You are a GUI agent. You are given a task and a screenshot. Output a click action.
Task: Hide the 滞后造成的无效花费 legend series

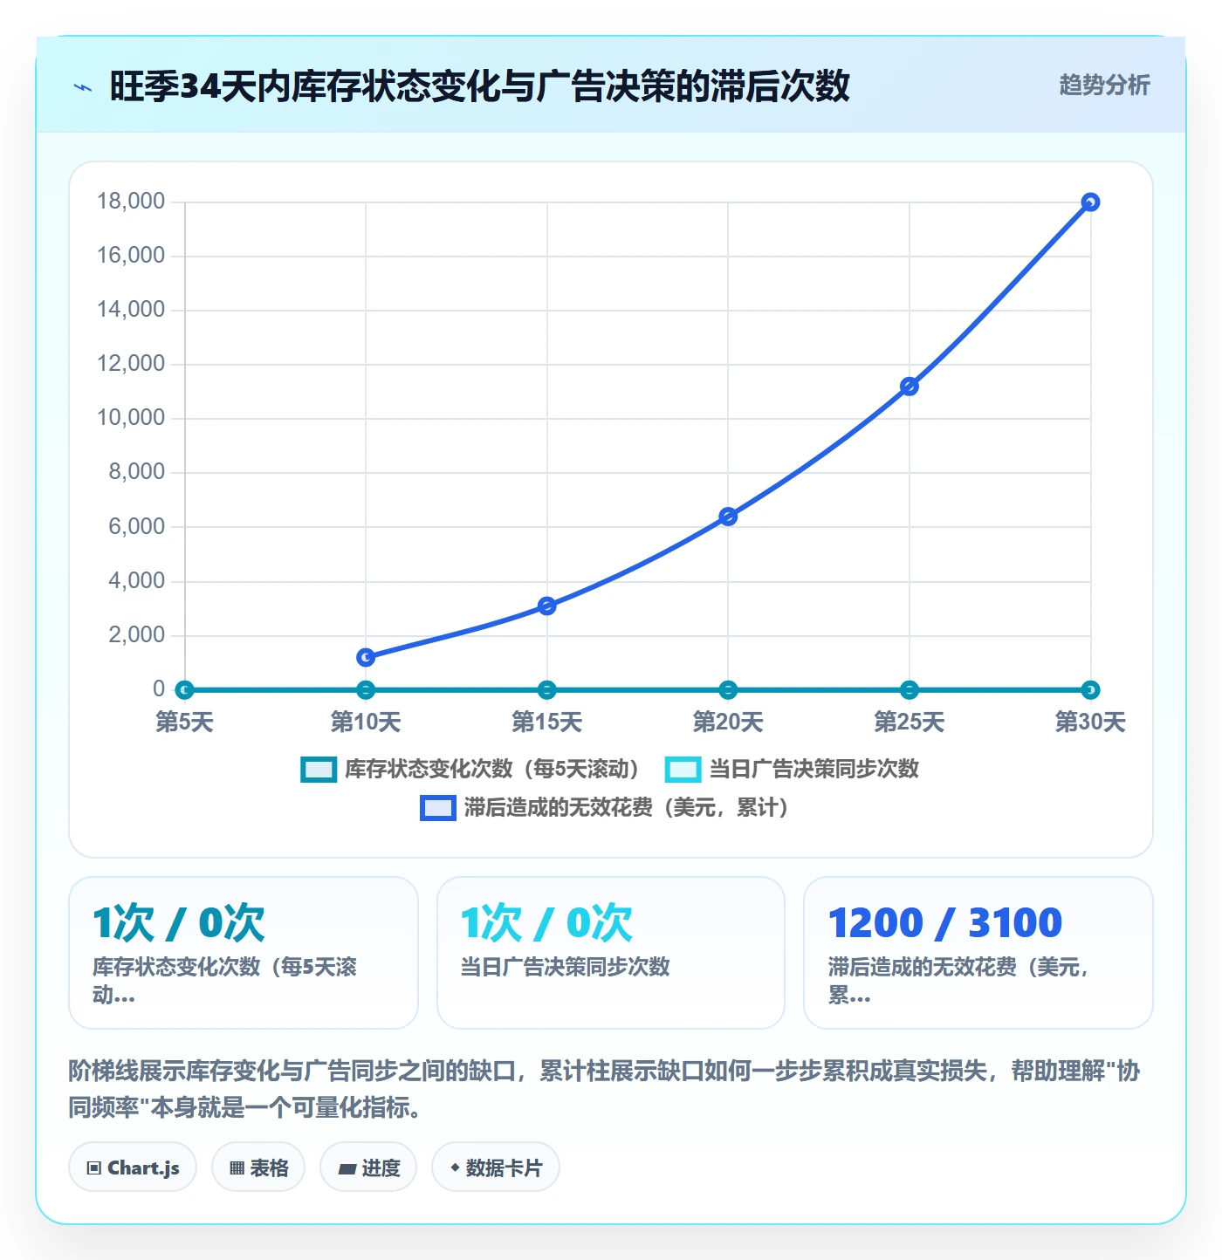(605, 807)
